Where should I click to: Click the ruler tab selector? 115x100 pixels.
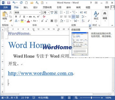coord(3,29)
